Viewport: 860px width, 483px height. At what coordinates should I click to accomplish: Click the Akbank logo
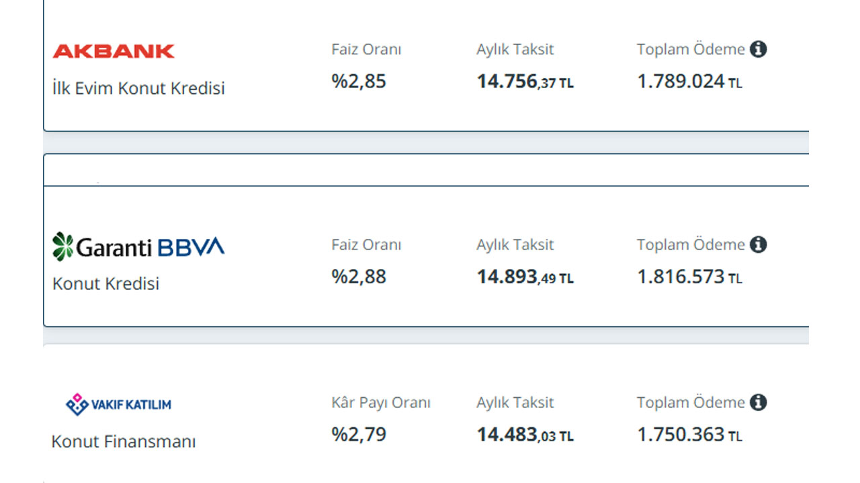pyautogui.click(x=114, y=51)
